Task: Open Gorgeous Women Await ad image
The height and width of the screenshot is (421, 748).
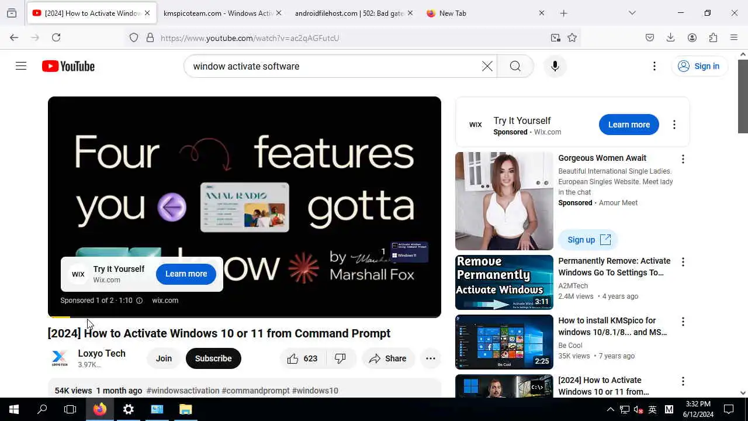Action: click(504, 201)
